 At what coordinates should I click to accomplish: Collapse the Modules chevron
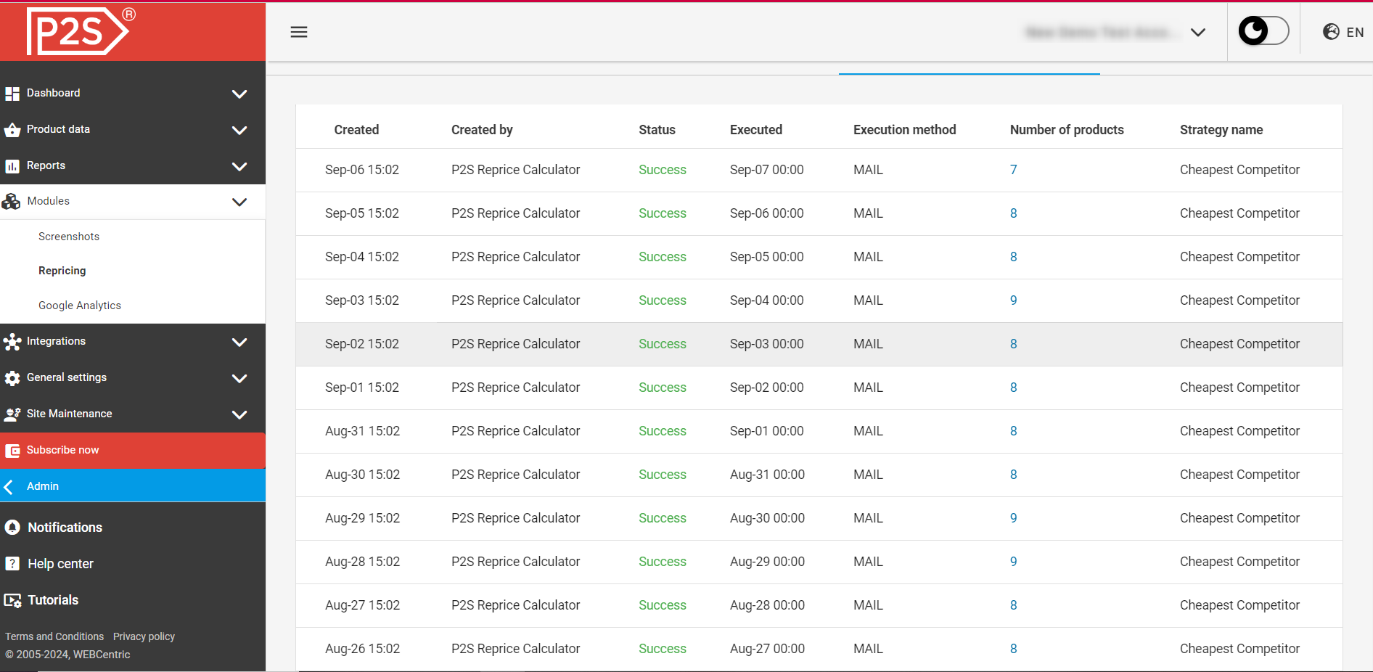(239, 202)
